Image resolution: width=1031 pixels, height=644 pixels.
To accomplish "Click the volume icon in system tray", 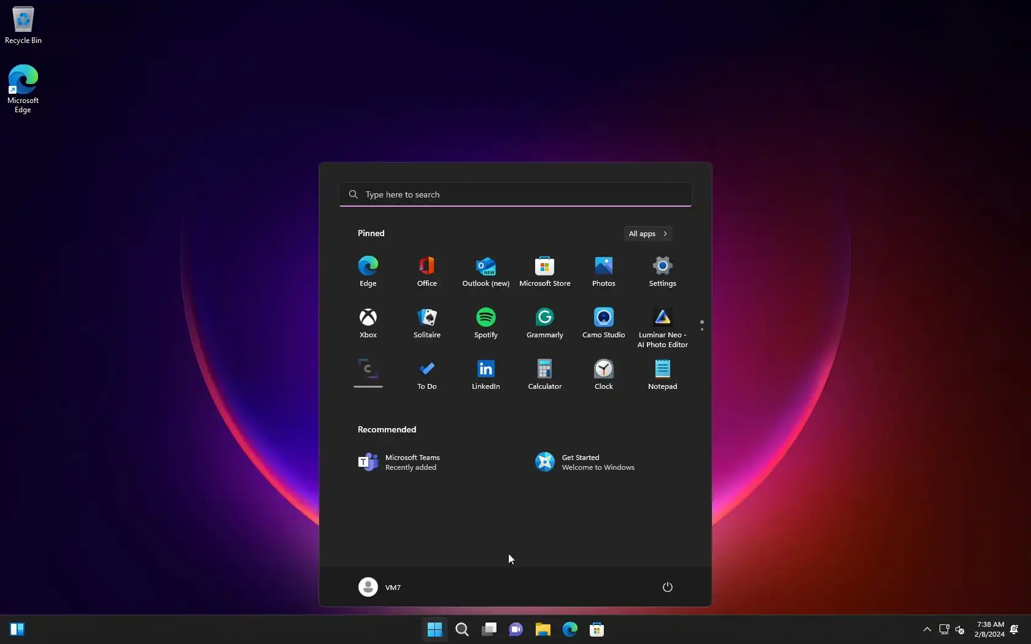I will (960, 629).
